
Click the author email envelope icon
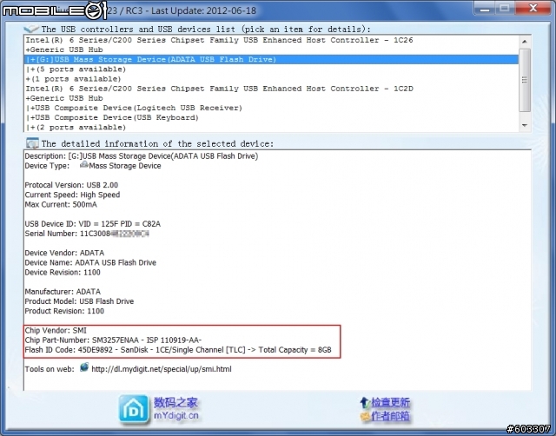[365, 416]
